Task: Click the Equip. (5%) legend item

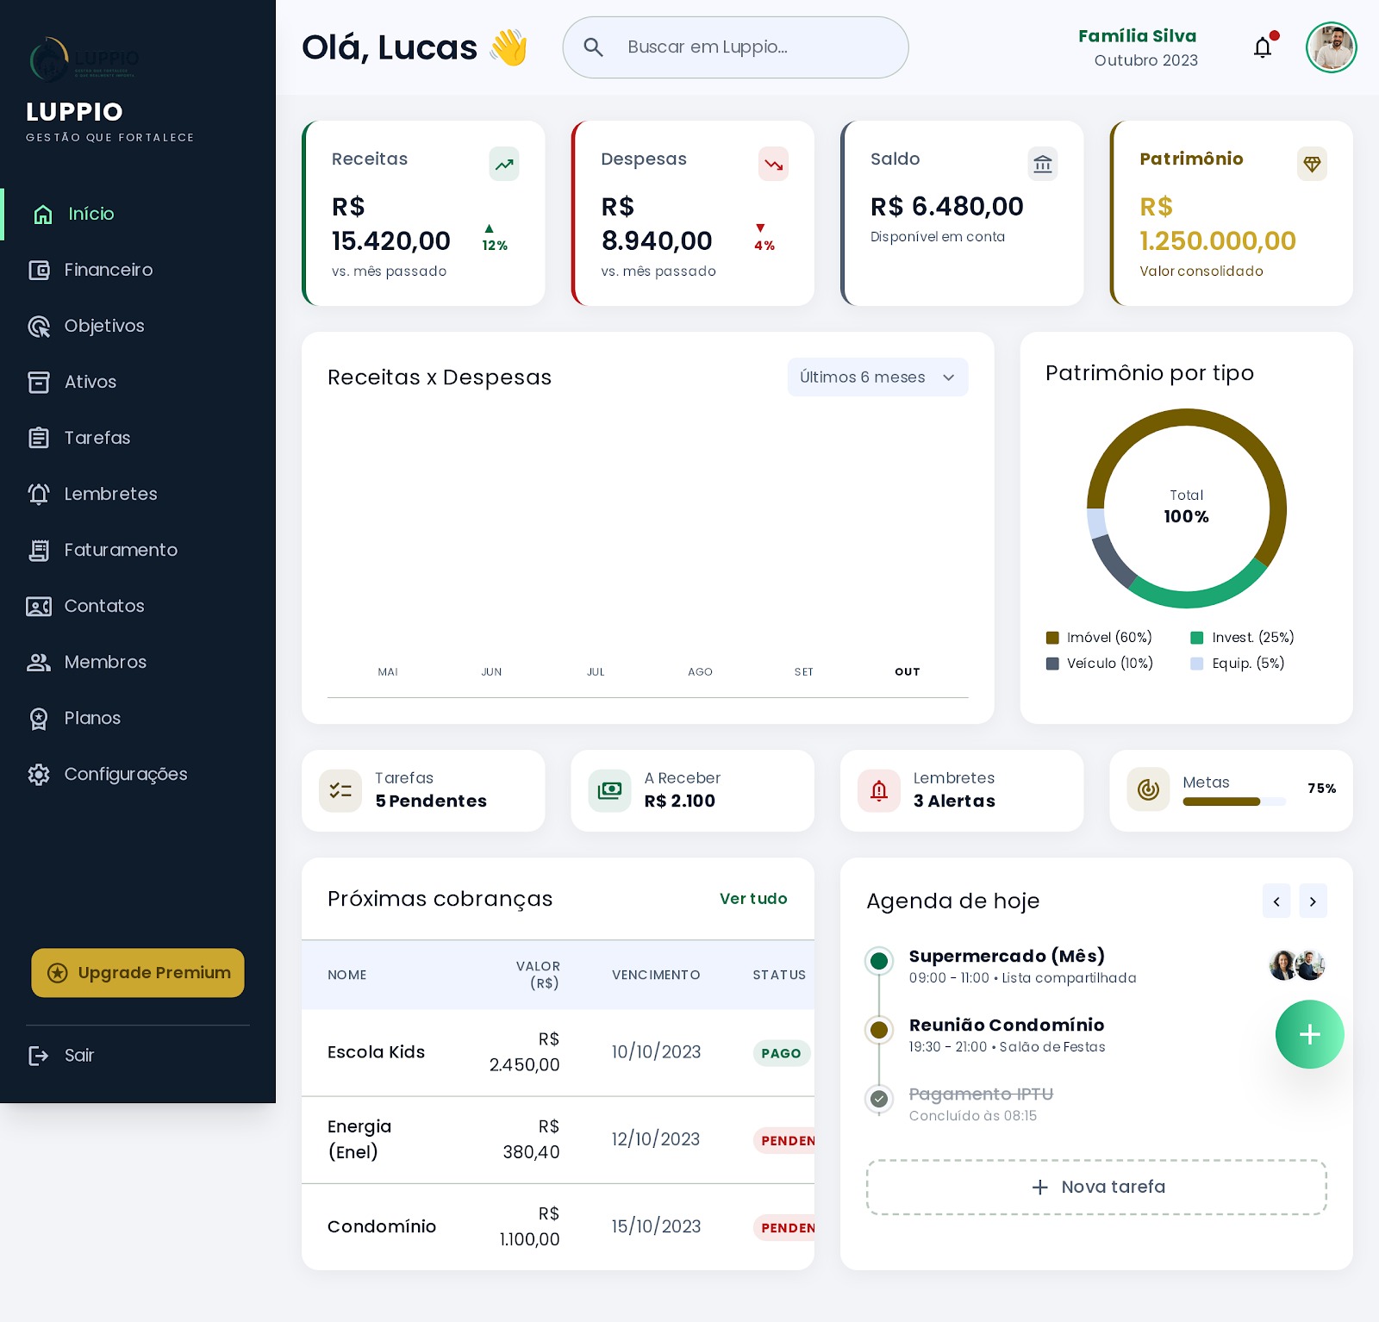Action: click(x=1238, y=664)
